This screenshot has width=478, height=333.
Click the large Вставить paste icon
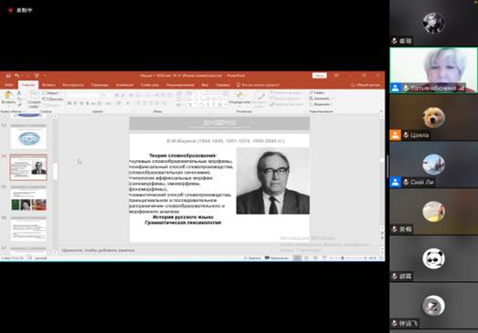pos(8,97)
